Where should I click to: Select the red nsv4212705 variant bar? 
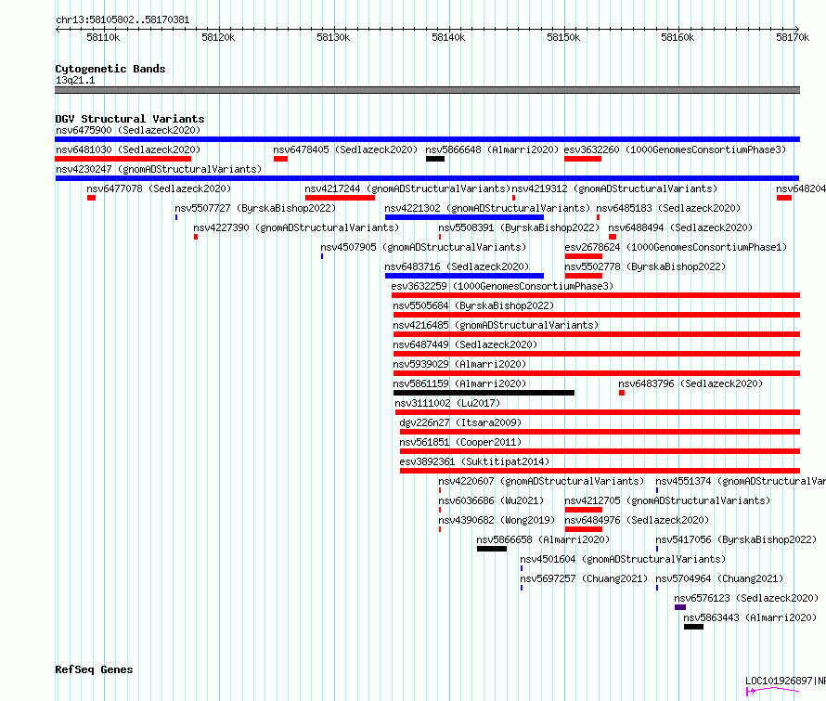coord(583,510)
